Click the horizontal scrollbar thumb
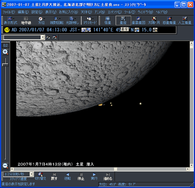The width and height of the screenshot is (195, 188). [116, 169]
